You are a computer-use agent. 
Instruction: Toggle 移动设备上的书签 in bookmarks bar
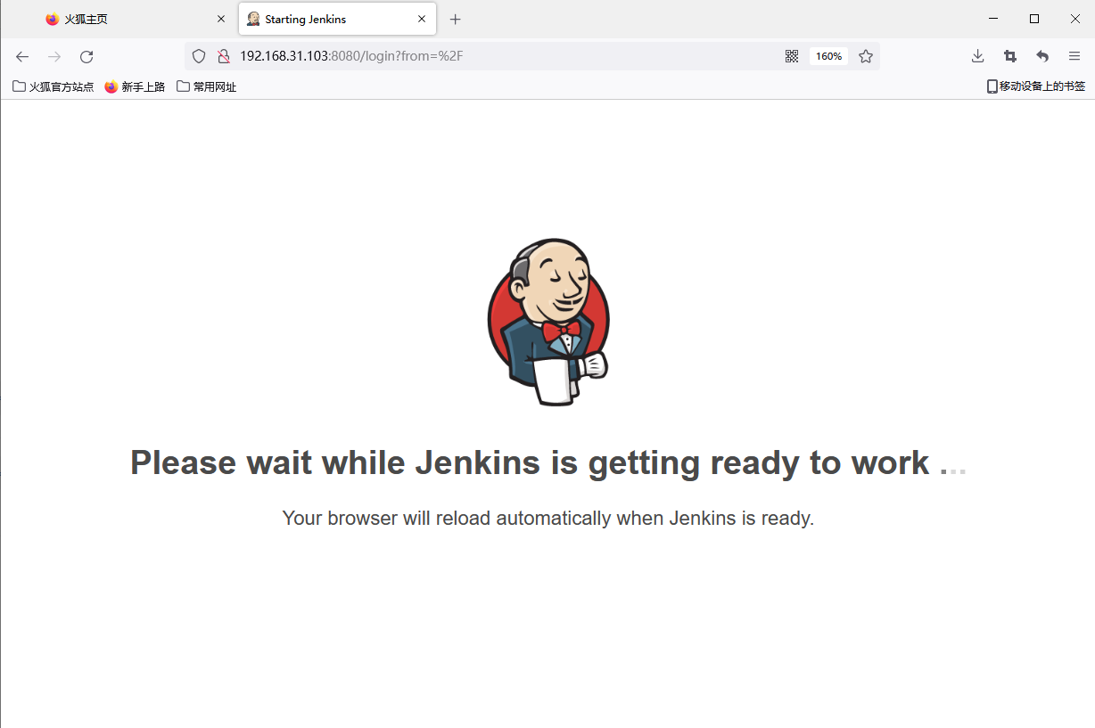[x=1037, y=86]
